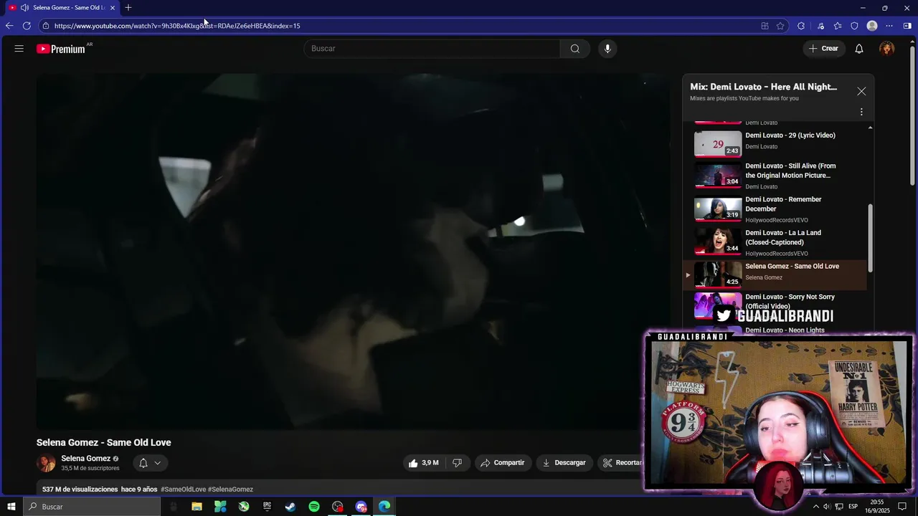Open Spotify from the taskbar
The image size is (918, 516).
314,507
